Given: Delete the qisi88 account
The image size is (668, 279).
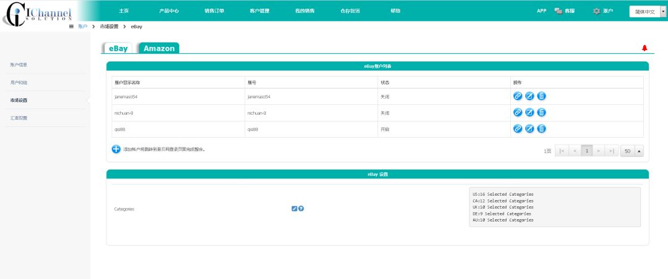Looking at the screenshot, I should pyautogui.click(x=541, y=129).
